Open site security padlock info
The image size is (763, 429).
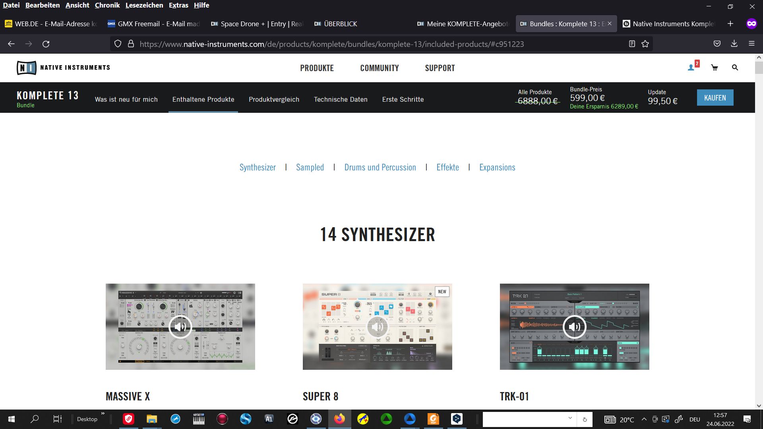point(131,44)
